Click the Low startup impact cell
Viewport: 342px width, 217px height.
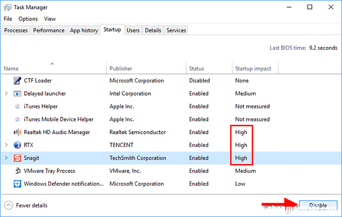pyautogui.click(x=240, y=184)
